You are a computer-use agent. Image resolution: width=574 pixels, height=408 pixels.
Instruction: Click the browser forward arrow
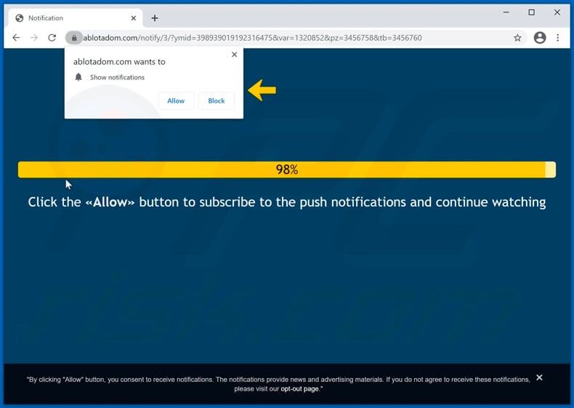(34, 38)
